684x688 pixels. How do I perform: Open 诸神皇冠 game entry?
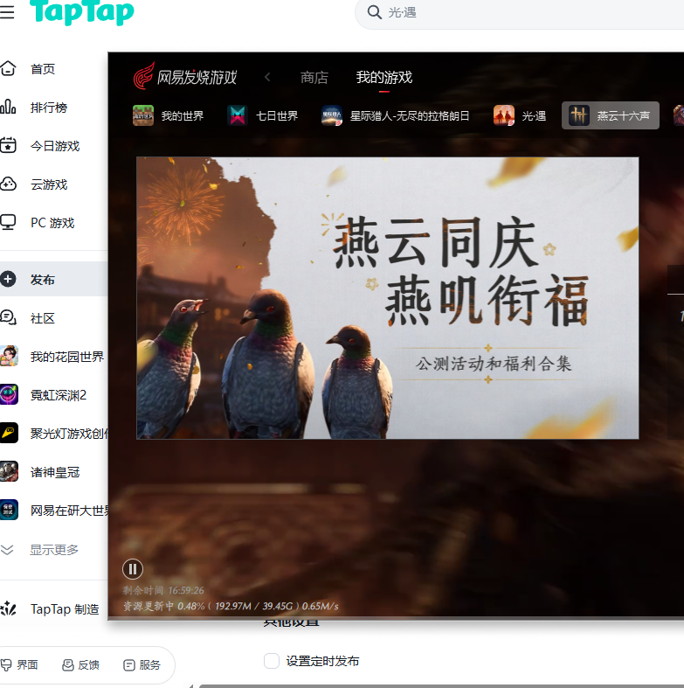55,472
